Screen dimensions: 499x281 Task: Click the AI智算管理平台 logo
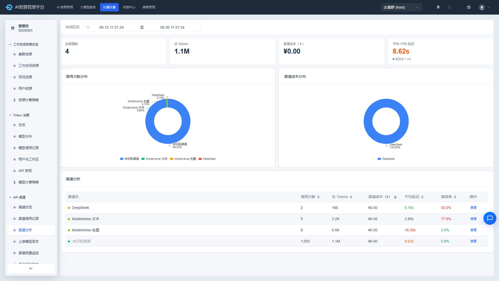[25, 7]
